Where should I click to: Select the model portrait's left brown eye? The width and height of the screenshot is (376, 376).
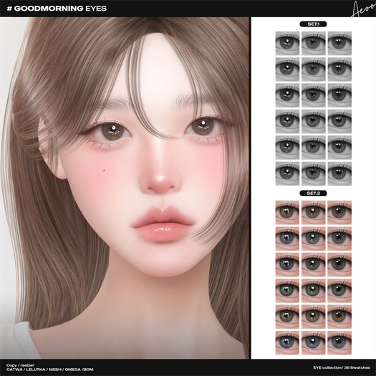pos(112,131)
